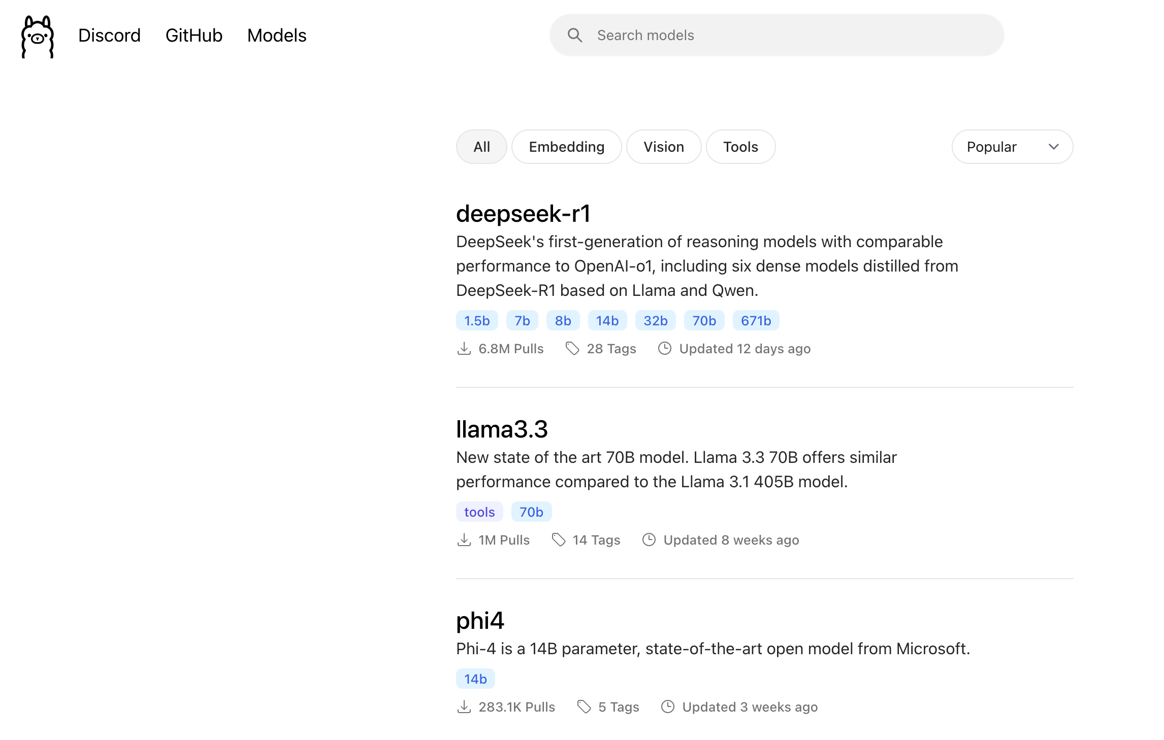Select the 671b size tag
The width and height of the screenshot is (1164, 740).
[756, 321]
